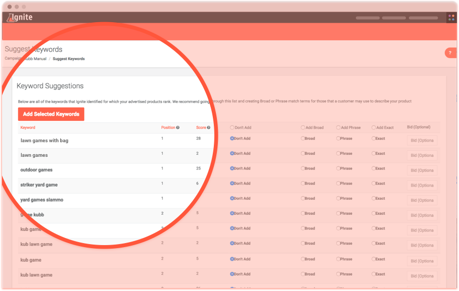
Task: Click the keyword 'lawn games with bag'
Action: click(44, 141)
